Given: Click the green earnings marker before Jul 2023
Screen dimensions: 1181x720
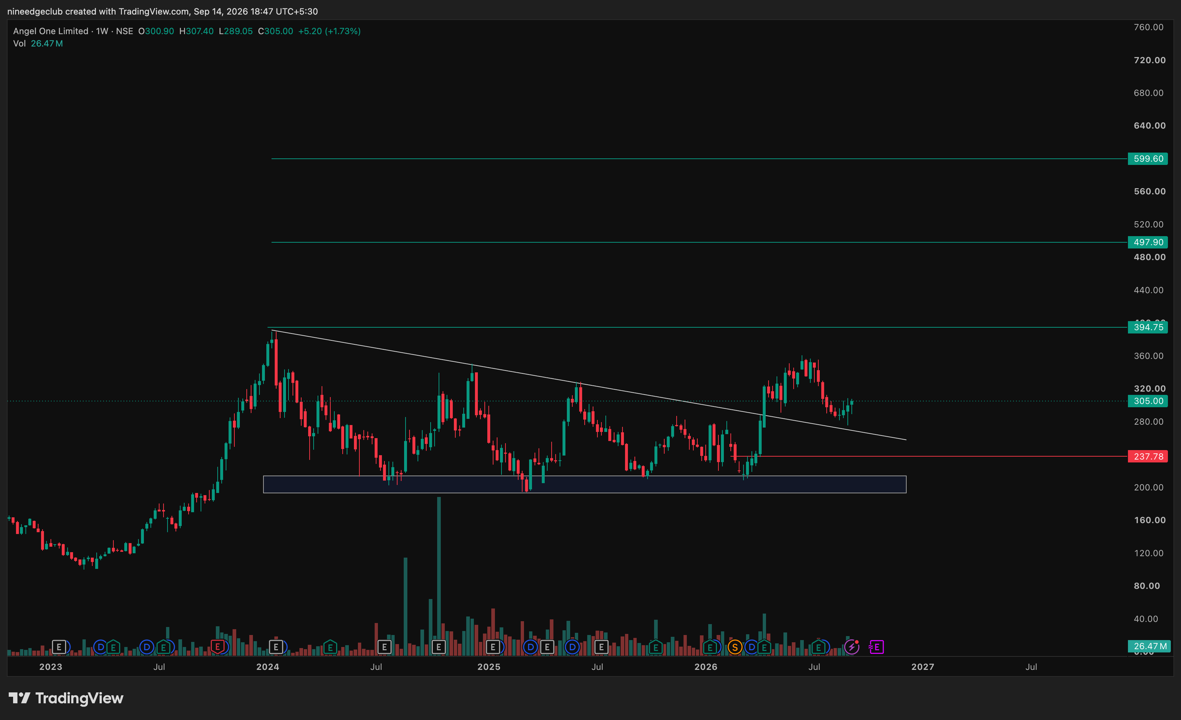Looking at the screenshot, I should (x=113, y=647).
